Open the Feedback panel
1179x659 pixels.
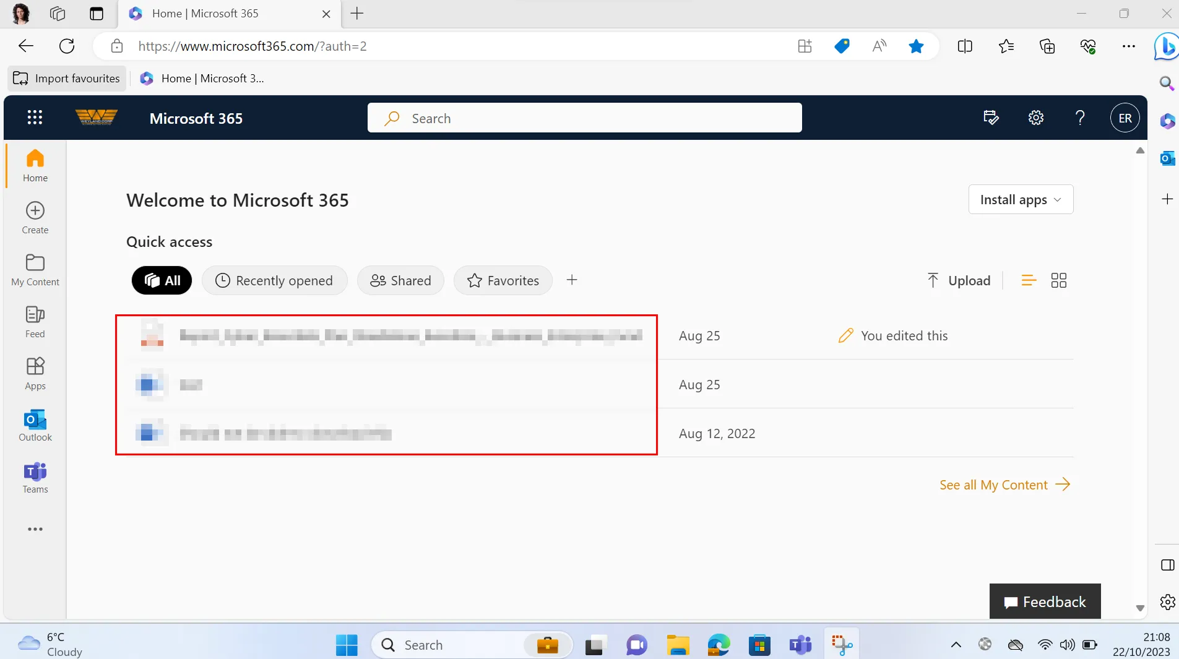[1045, 601]
